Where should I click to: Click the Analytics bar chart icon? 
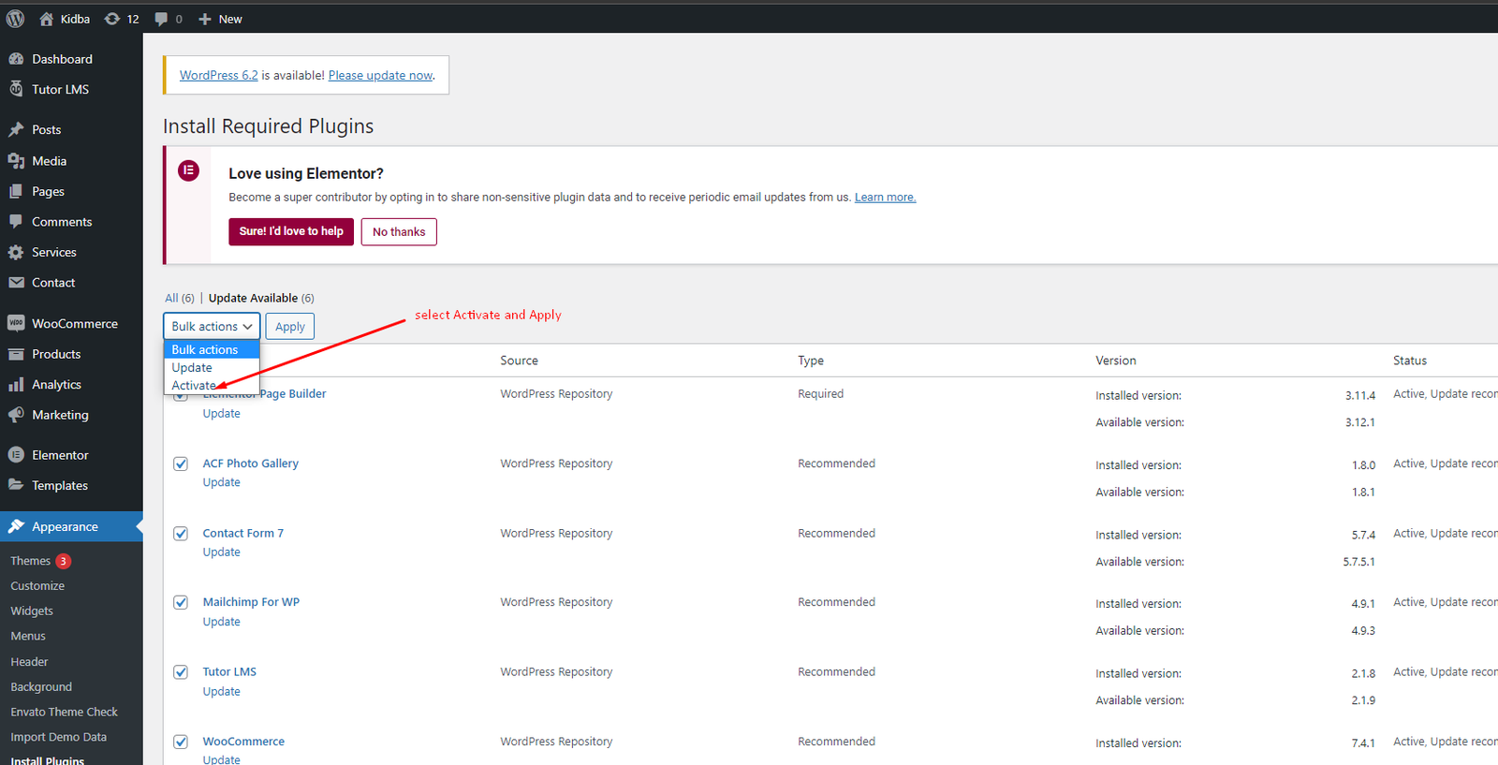(x=16, y=385)
